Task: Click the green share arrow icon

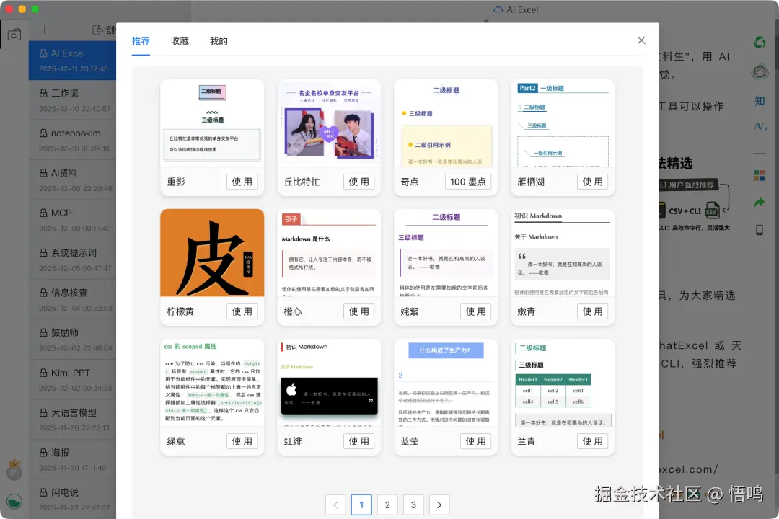Action: click(x=760, y=201)
